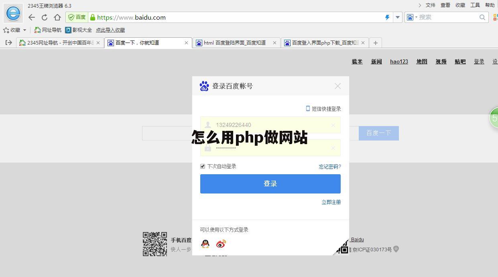This screenshot has height=277, width=498.
Task: Open 影视大全 bookmark
Action: [x=78, y=30]
